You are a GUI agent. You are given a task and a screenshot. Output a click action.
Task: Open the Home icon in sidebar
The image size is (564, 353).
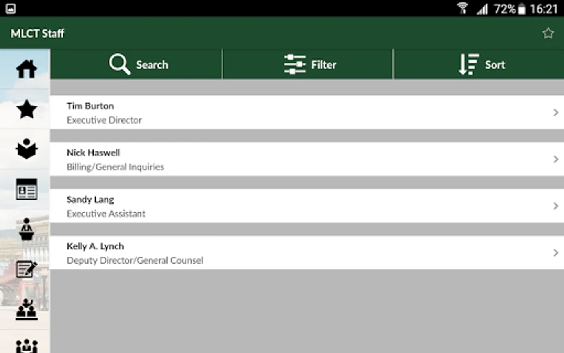(x=26, y=69)
